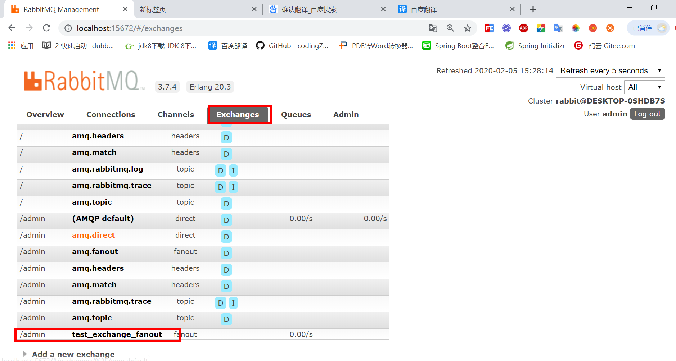
Task: Open the GitHub codingZ bookmark
Action: tap(292, 46)
